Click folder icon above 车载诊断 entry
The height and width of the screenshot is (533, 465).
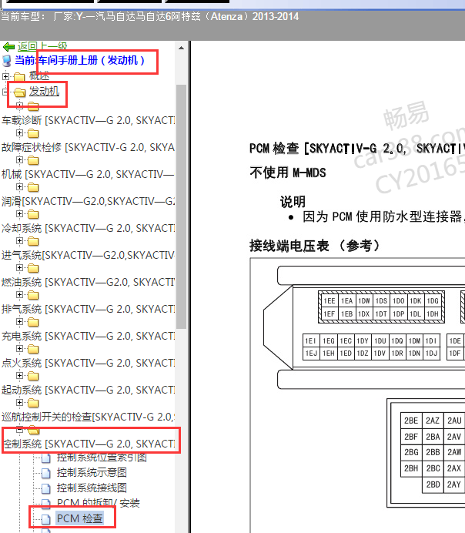pyautogui.click(x=33, y=106)
